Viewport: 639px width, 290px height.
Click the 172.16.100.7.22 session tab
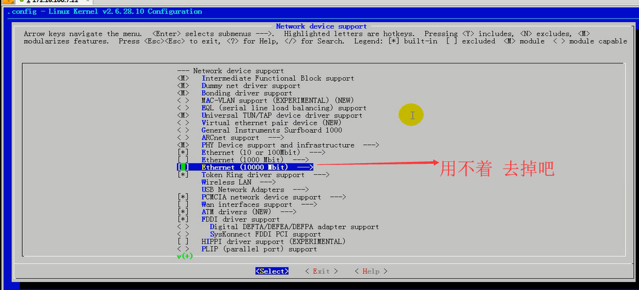pos(55,2)
